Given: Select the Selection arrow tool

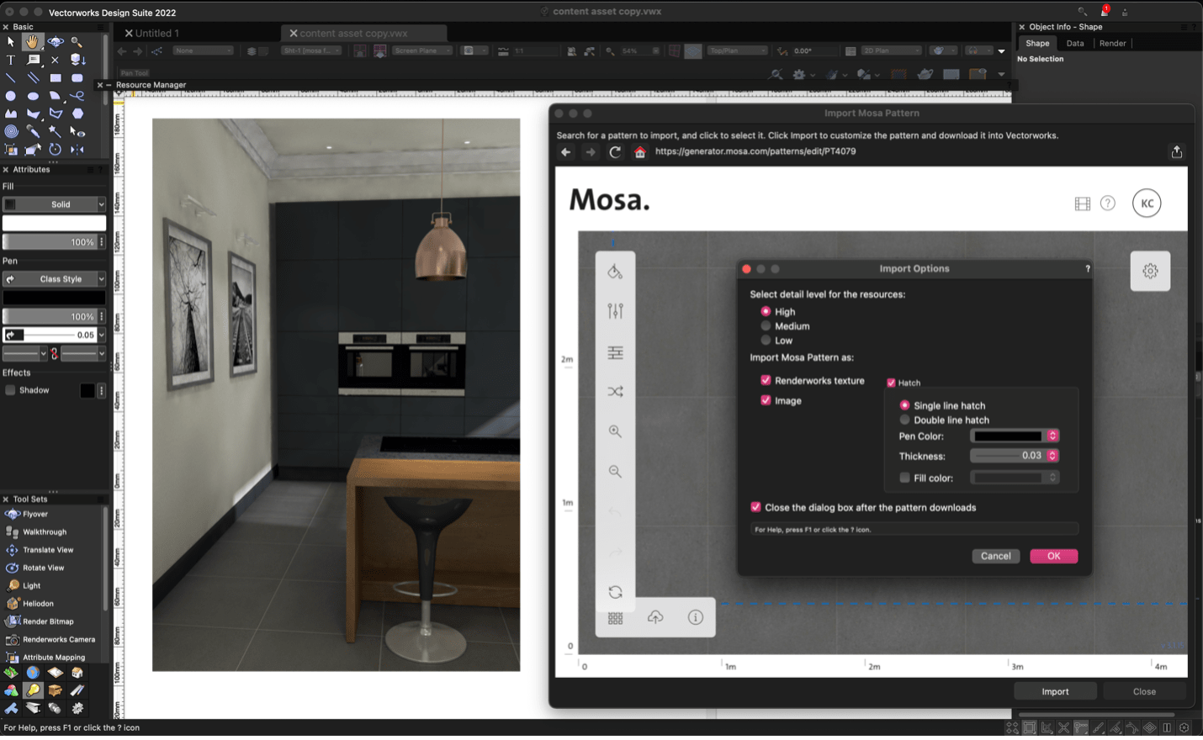Looking at the screenshot, I should (11, 41).
